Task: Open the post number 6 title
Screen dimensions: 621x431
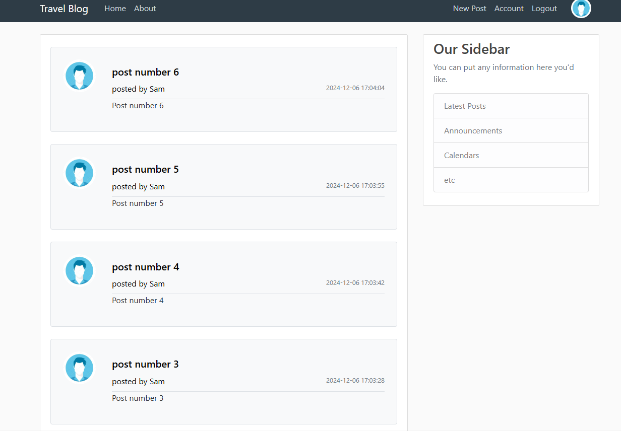Action: 145,72
